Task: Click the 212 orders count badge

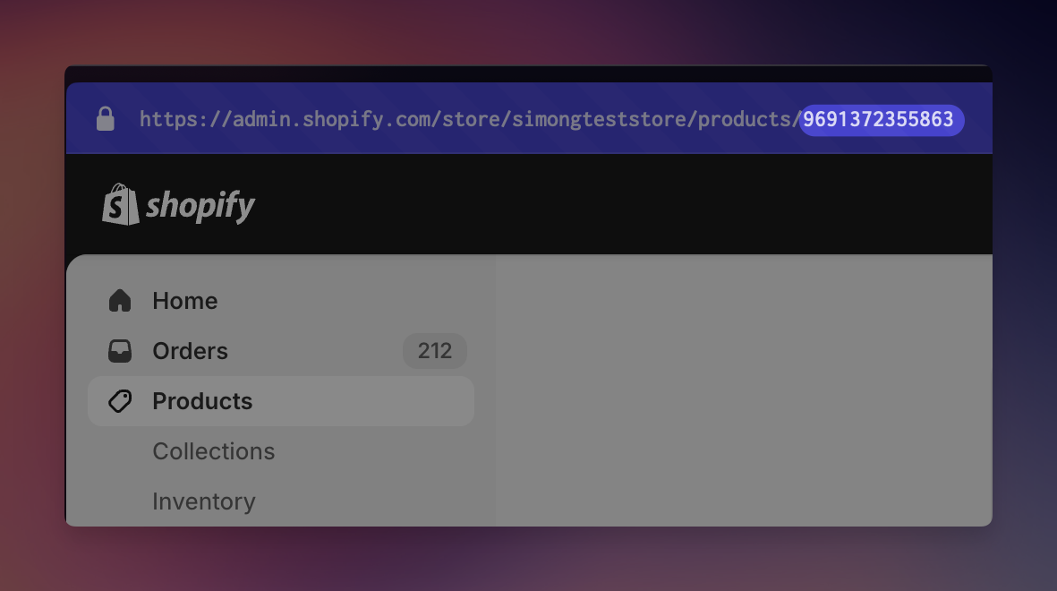Action: (435, 351)
